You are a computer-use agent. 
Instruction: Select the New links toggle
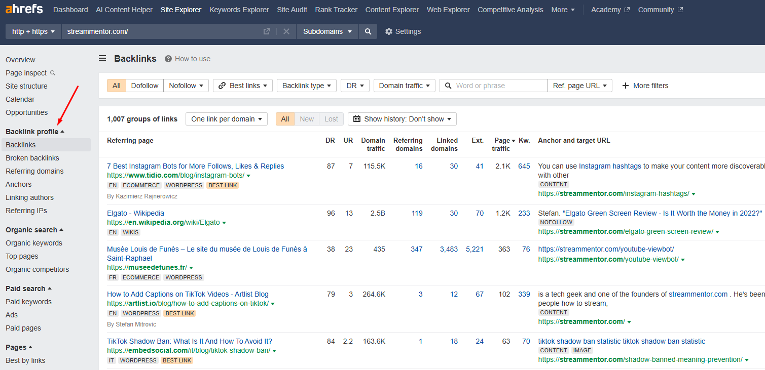coord(307,119)
